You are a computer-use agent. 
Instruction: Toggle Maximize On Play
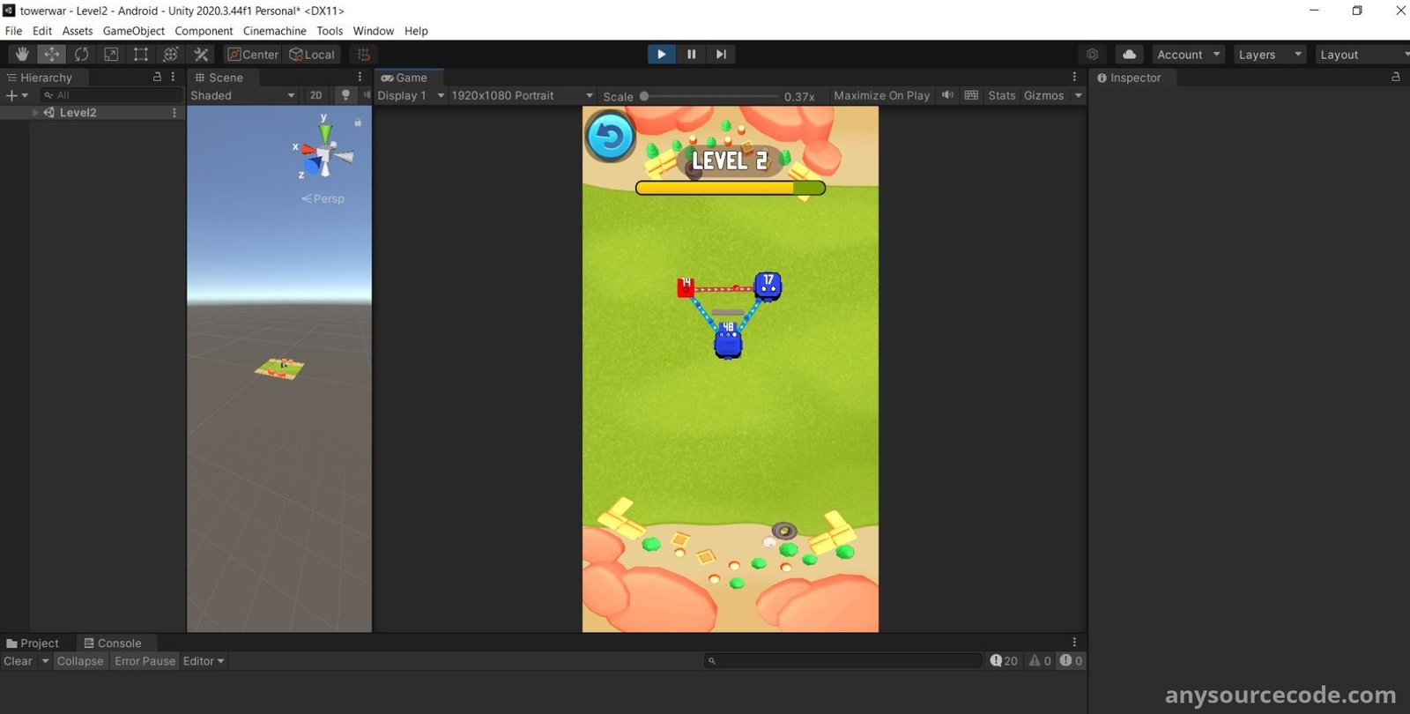point(881,95)
